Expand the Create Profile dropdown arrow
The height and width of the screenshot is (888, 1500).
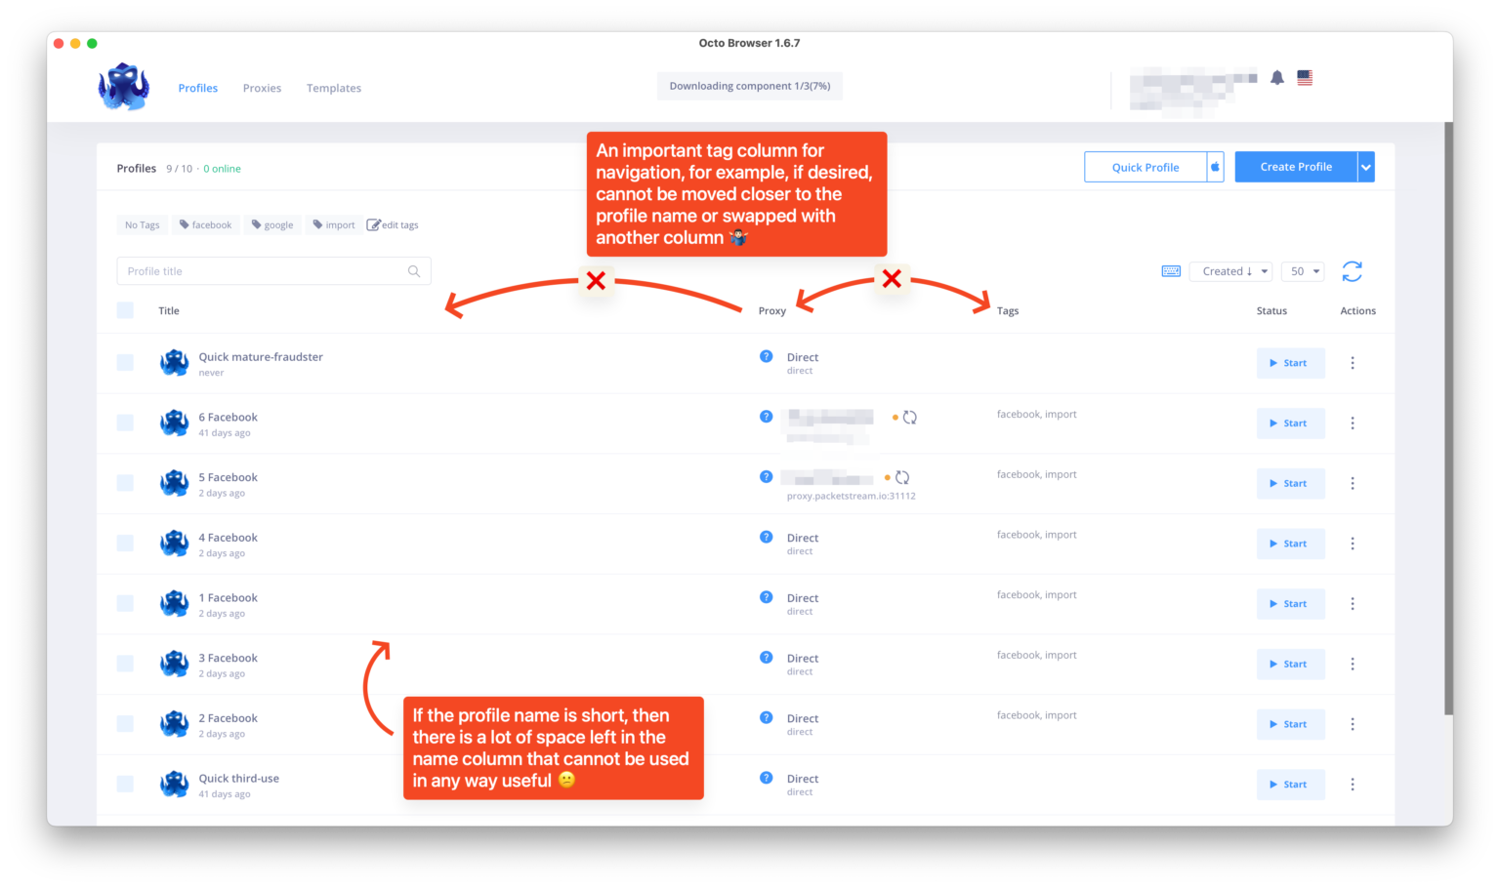tap(1366, 167)
